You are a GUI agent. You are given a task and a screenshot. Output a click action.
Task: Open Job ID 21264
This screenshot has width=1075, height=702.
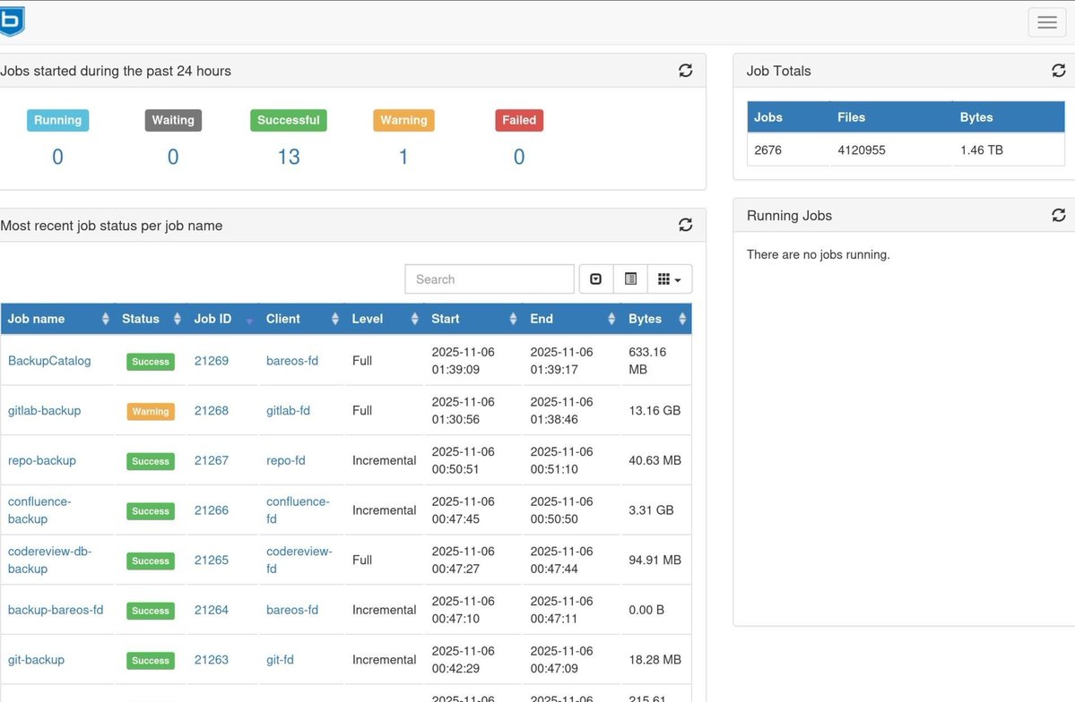212,610
